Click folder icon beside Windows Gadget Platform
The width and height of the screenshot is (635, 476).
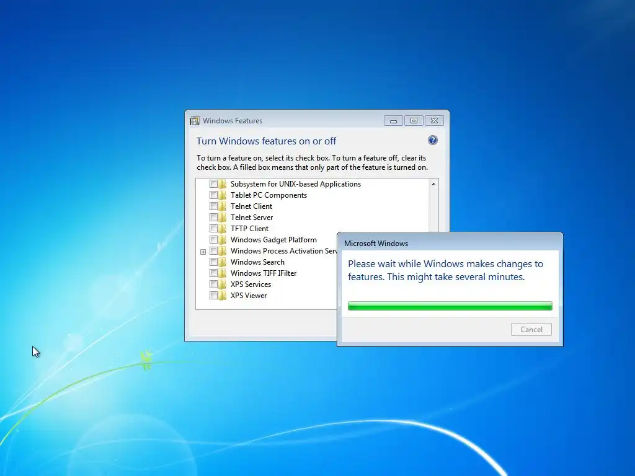pyautogui.click(x=223, y=240)
